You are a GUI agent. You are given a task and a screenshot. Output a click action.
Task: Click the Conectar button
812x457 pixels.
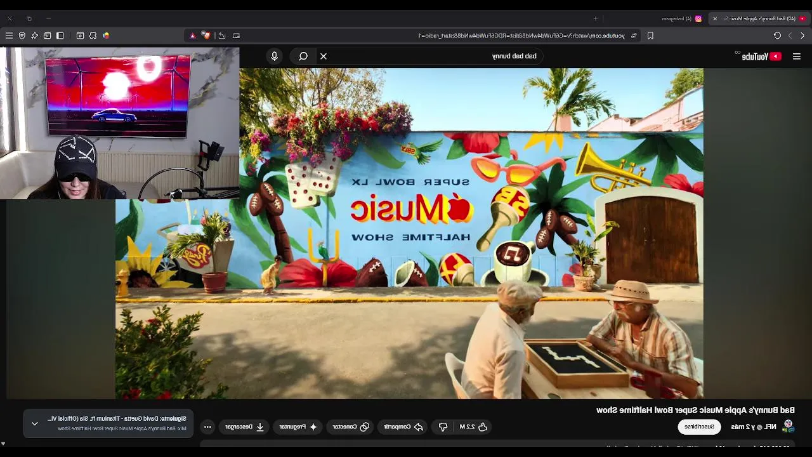351,427
